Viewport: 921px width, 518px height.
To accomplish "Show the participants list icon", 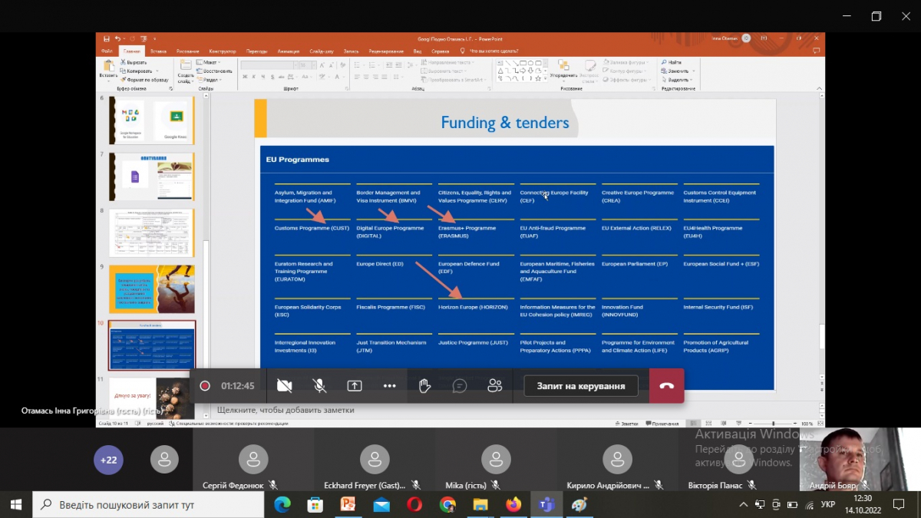I will tap(495, 386).
